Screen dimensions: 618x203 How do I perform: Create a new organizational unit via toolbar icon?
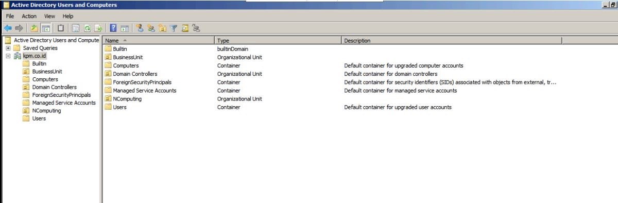point(162,28)
